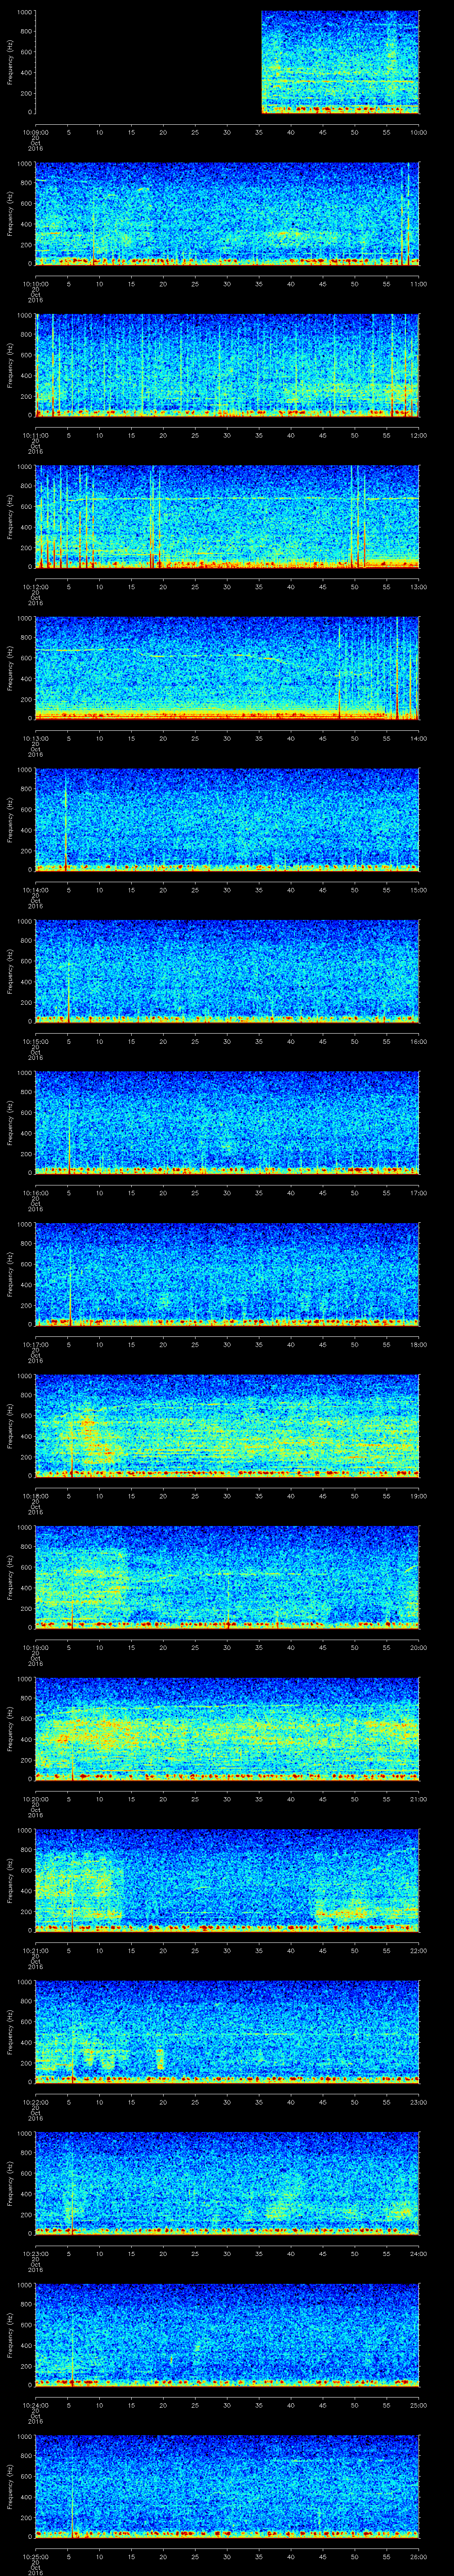The image size is (454, 2576).
Task: Click the spectrogram starting at 10:19:00
Action: click(x=227, y=1577)
